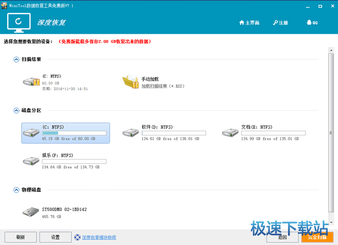
Task: Click the vertical scrollbar thumb
Action: [331, 133]
